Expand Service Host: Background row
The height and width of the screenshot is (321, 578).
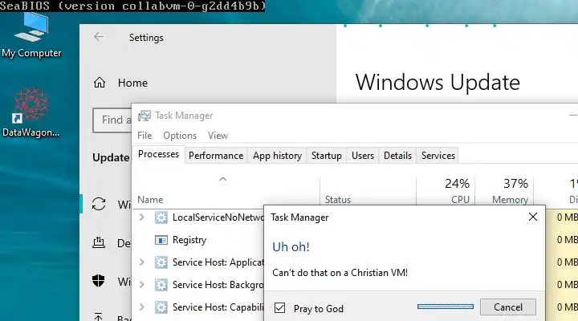coord(142,285)
